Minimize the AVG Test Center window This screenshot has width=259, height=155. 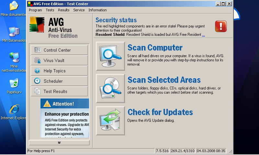click(218, 4)
